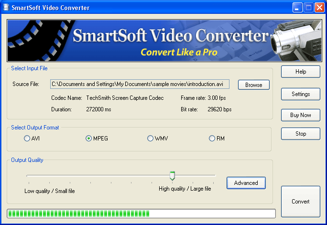Viewport: 327px width, 225px height.
Task: Stop the current conversion
Action: tap(301, 134)
